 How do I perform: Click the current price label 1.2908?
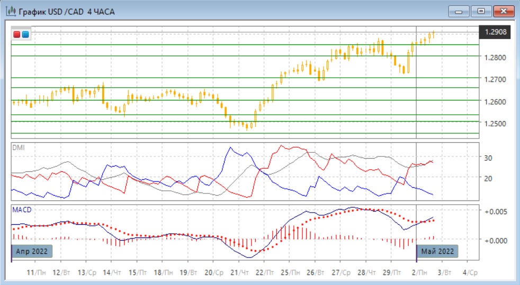(x=495, y=33)
